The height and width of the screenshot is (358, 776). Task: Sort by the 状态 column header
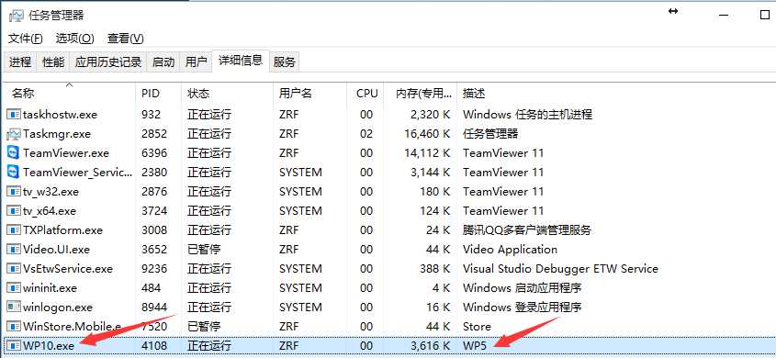(x=227, y=93)
